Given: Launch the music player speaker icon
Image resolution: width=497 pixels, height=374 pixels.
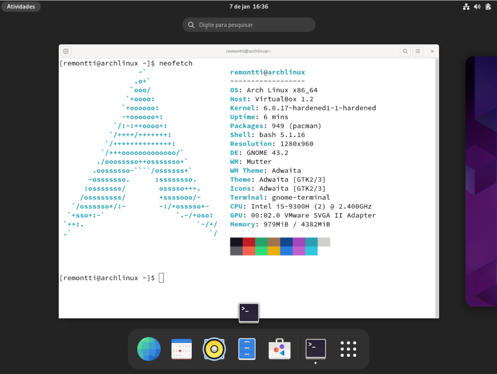Looking at the screenshot, I should click(215, 349).
